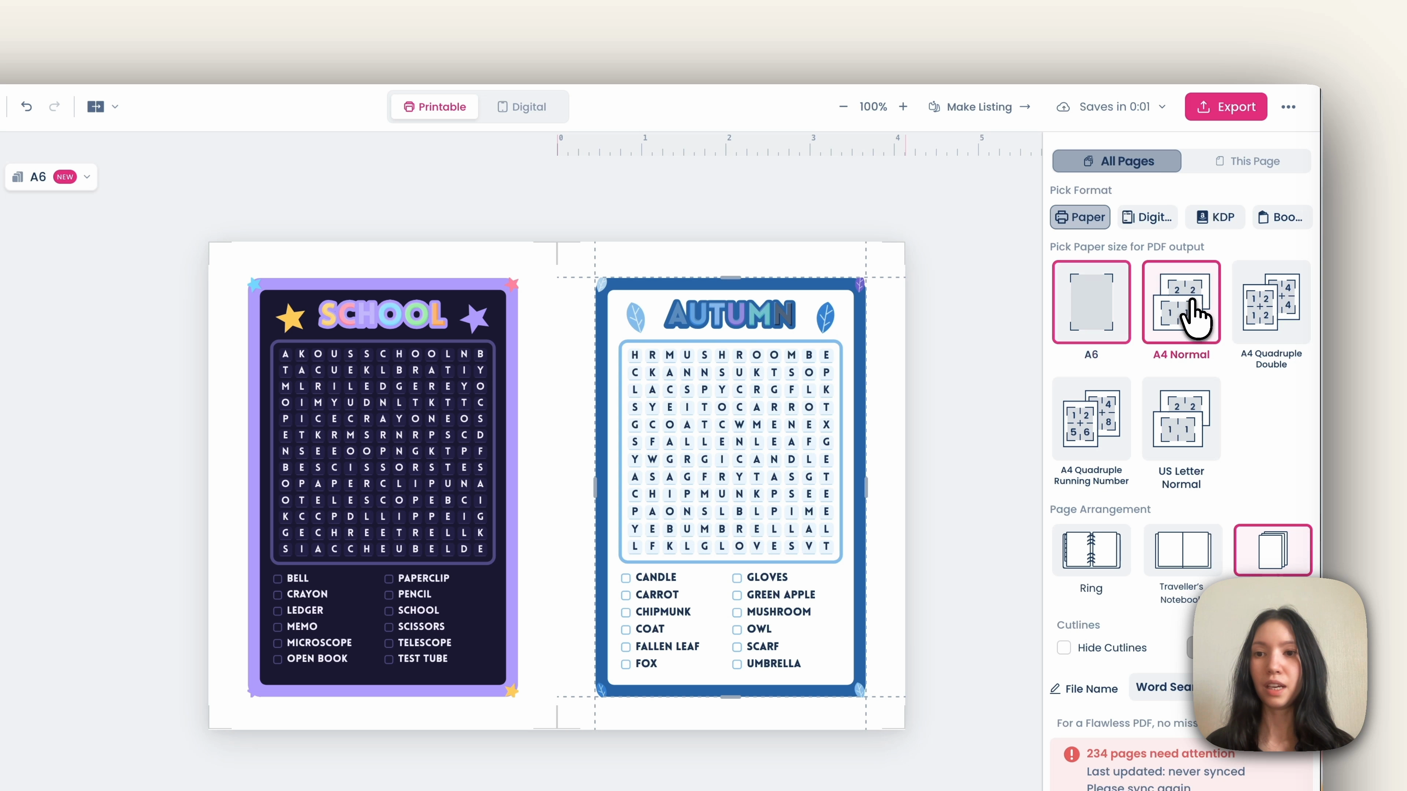Choose the stacked pages arrangement icon
The image size is (1407, 791).
point(1273,550)
